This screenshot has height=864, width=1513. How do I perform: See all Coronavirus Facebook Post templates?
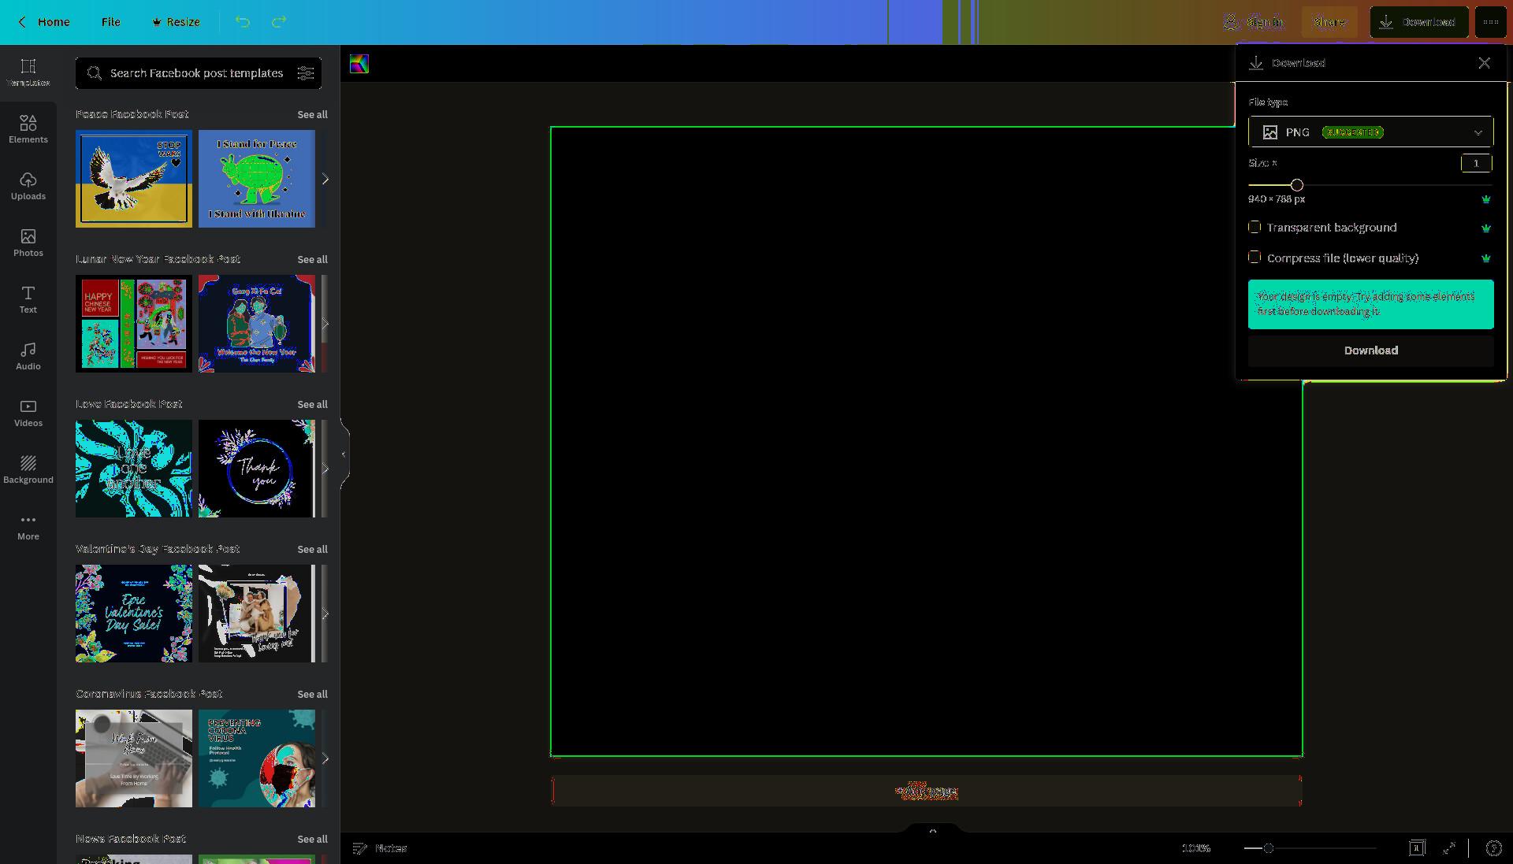312,695
